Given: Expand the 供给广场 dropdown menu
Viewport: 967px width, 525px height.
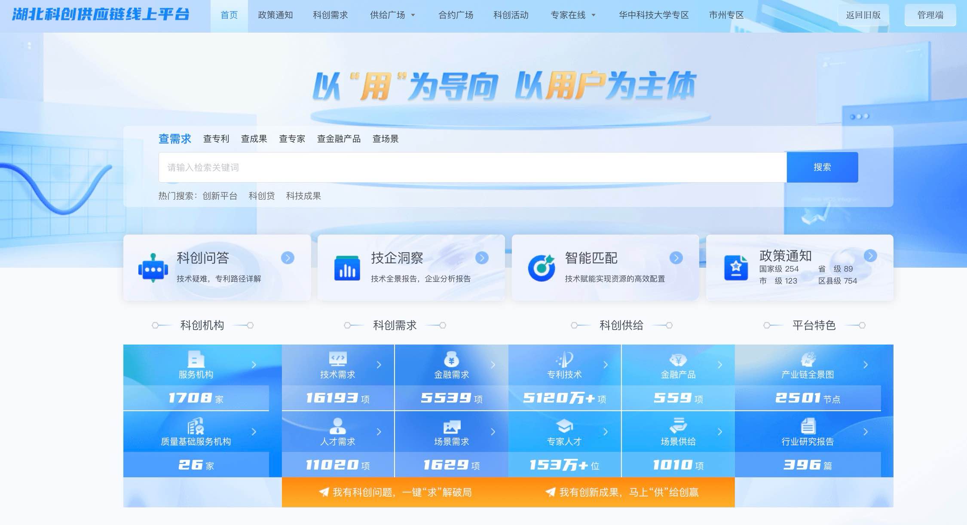Looking at the screenshot, I should pos(393,15).
